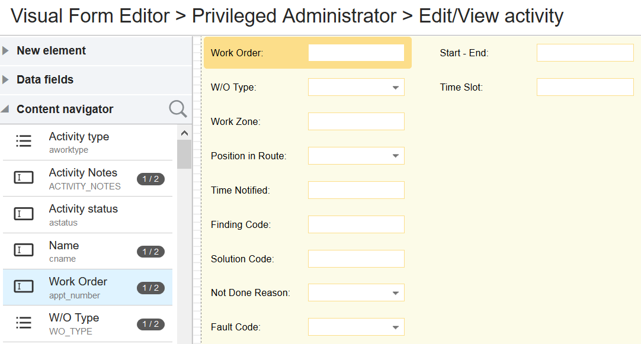Click the list icon beside W/O Type

24,323
